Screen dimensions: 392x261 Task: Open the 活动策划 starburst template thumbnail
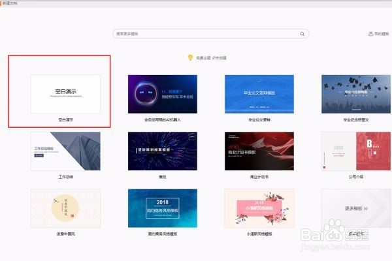163,151
